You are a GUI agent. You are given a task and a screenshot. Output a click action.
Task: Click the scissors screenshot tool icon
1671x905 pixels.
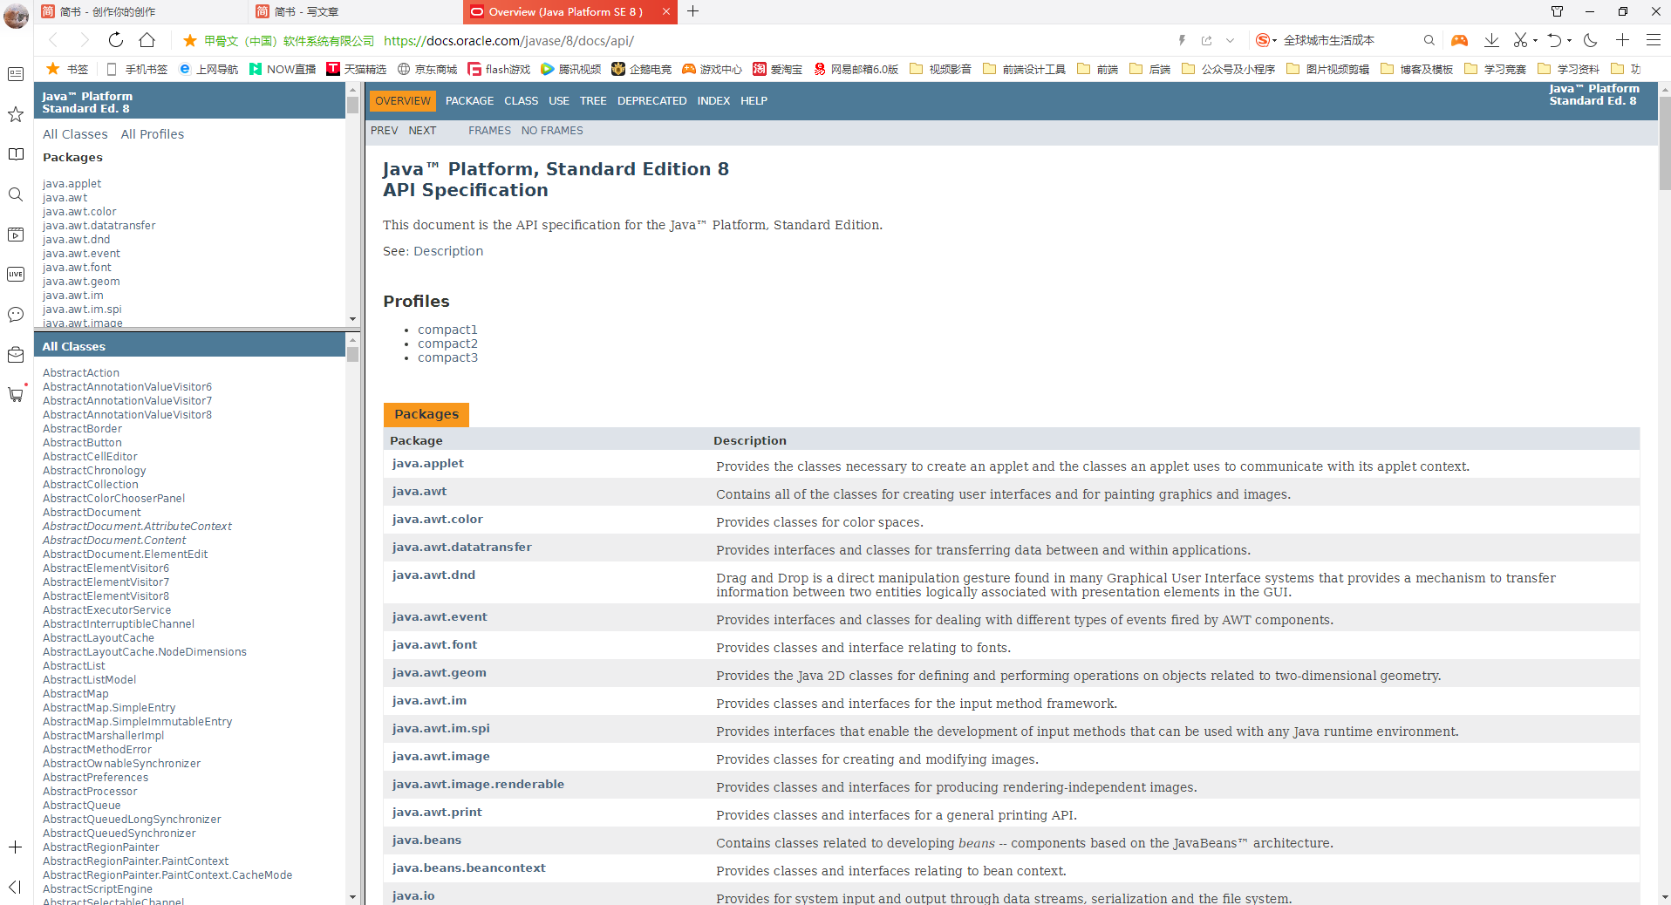click(x=1521, y=40)
